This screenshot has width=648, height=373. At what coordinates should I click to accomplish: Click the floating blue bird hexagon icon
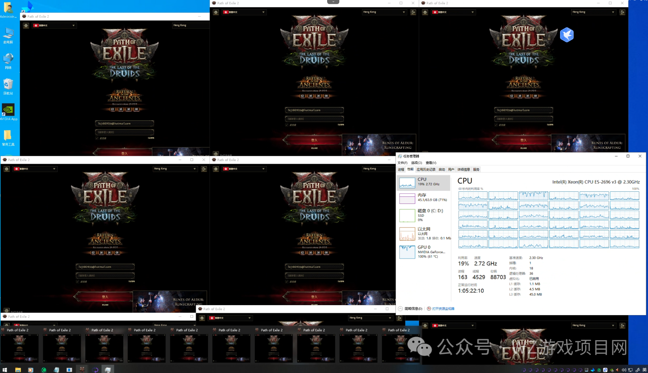click(x=567, y=35)
